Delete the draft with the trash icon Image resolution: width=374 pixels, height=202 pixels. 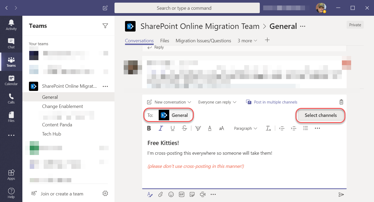(341, 102)
